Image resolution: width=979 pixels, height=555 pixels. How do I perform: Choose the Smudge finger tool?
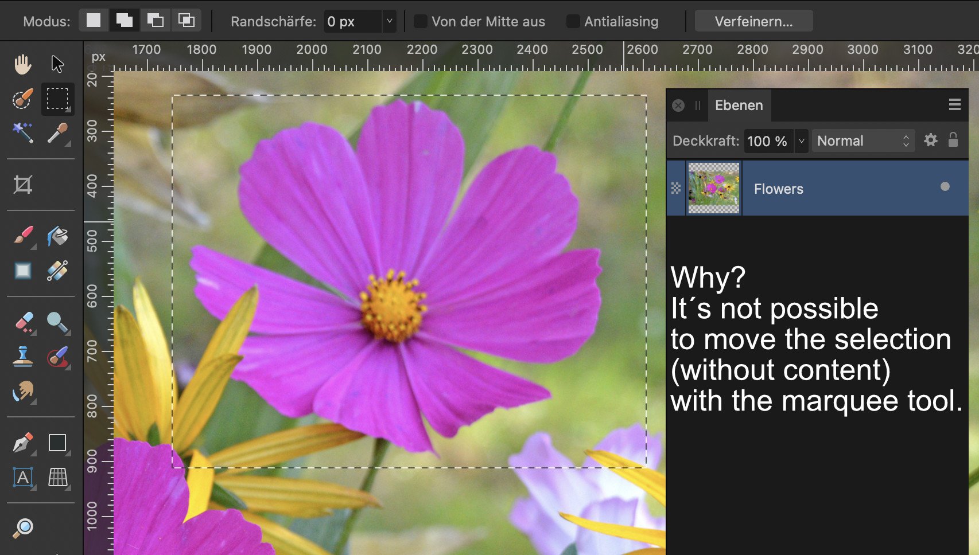click(x=23, y=391)
